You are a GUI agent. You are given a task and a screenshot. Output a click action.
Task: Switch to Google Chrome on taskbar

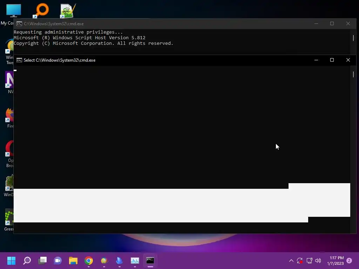[89, 260]
